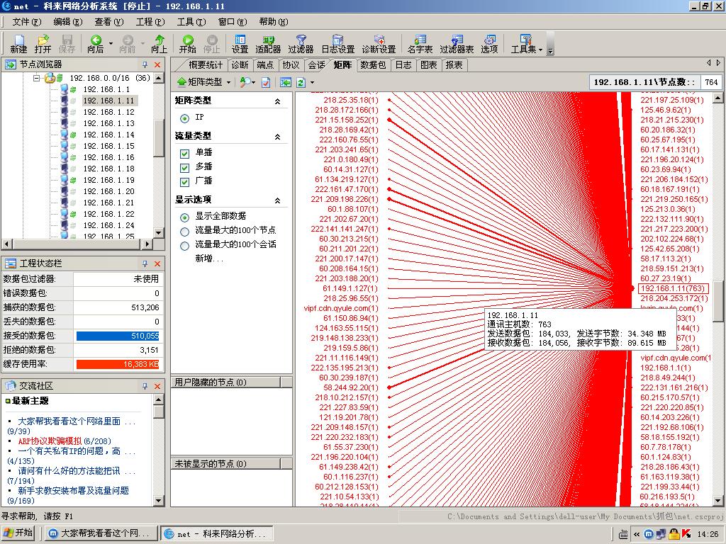Screen dimensions: 726x544
Task: Click the 选项 (Options) toolbar icon
Action: (489, 44)
